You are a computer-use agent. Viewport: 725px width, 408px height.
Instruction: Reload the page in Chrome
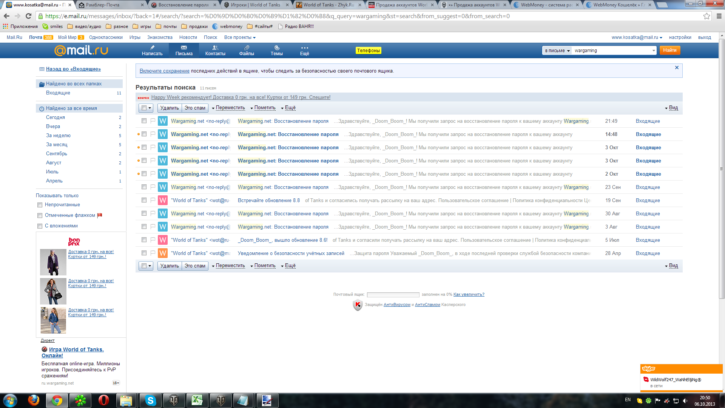28,16
